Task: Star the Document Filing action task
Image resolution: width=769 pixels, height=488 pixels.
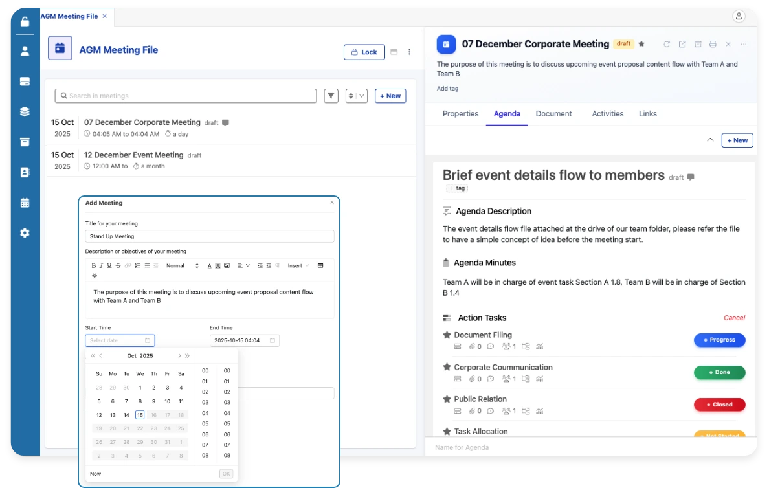Action: point(447,335)
